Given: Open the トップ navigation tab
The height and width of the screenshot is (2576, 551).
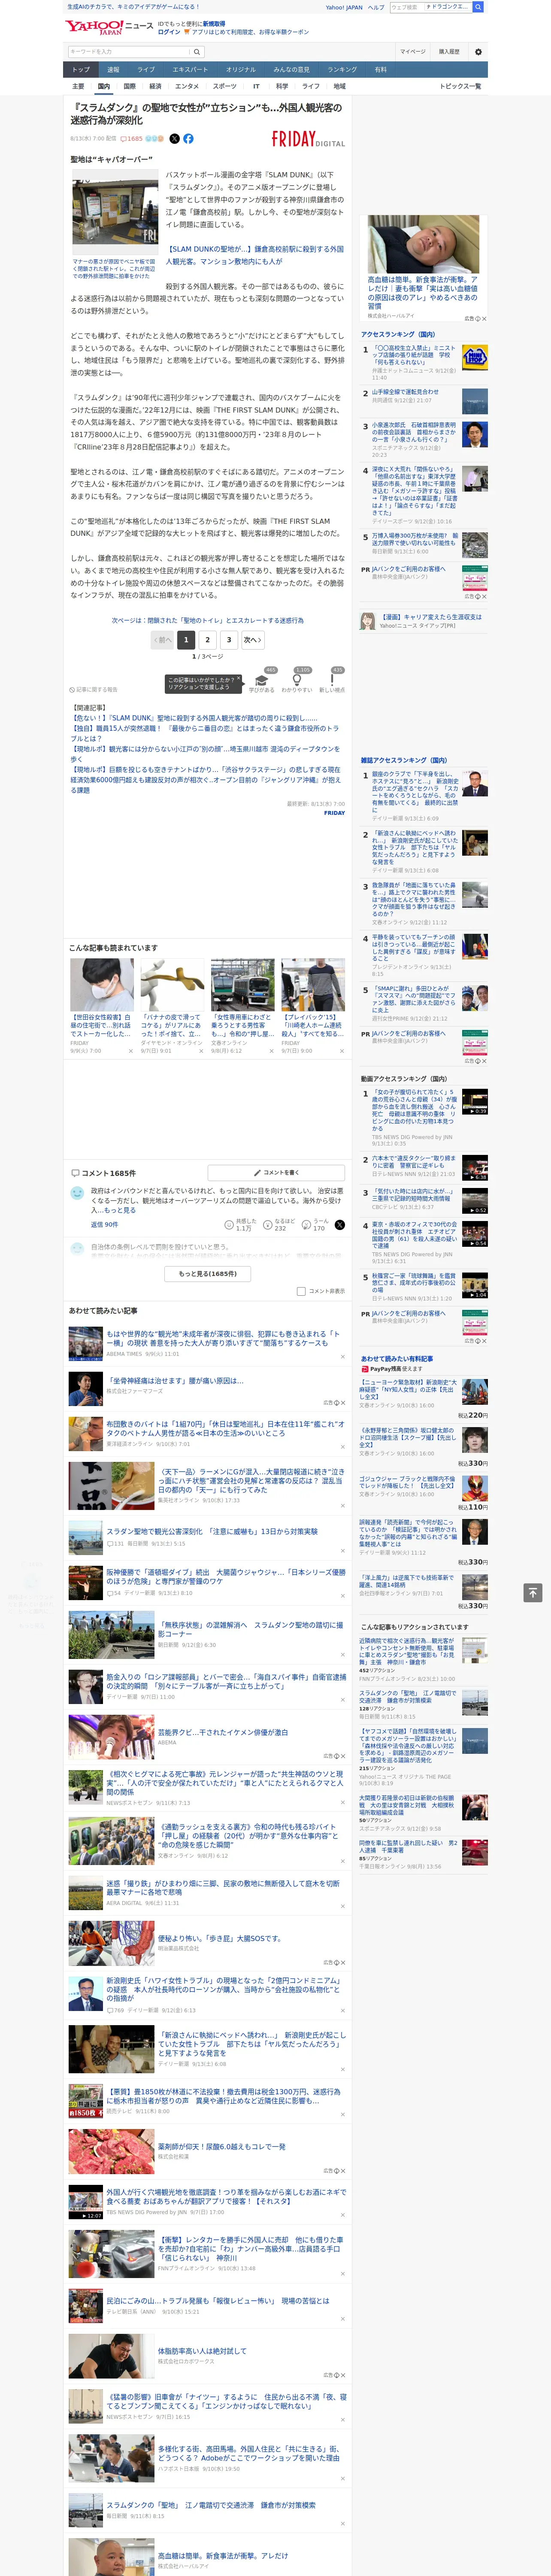Looking at the screenshot, I should [x=81, y=70].
